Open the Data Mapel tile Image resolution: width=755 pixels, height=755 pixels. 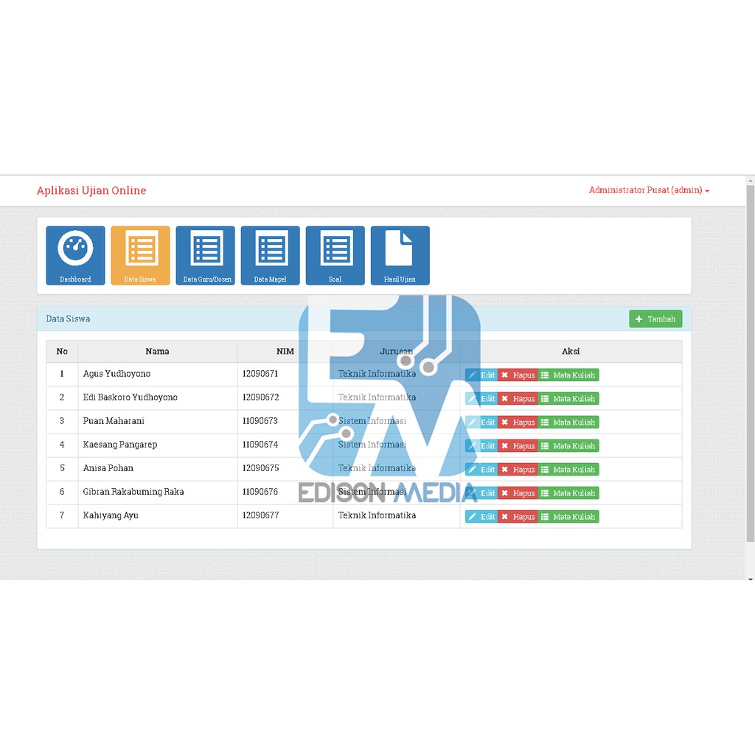[270, 256]
